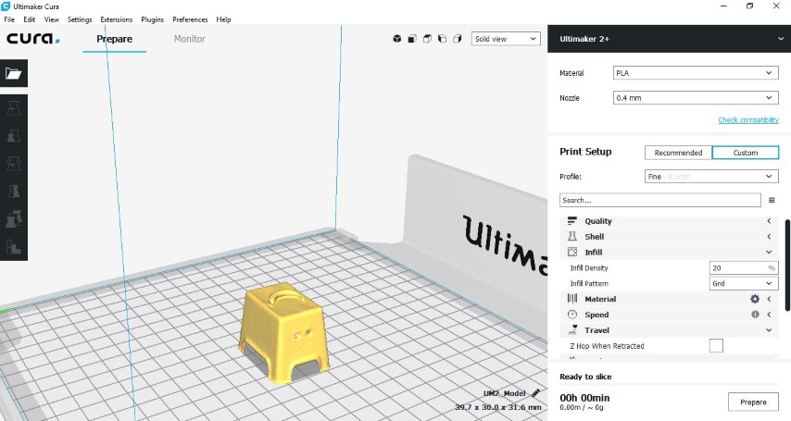
Task: Open the Preferences menu
Action: pyautogui.click(x=190, y=19)
